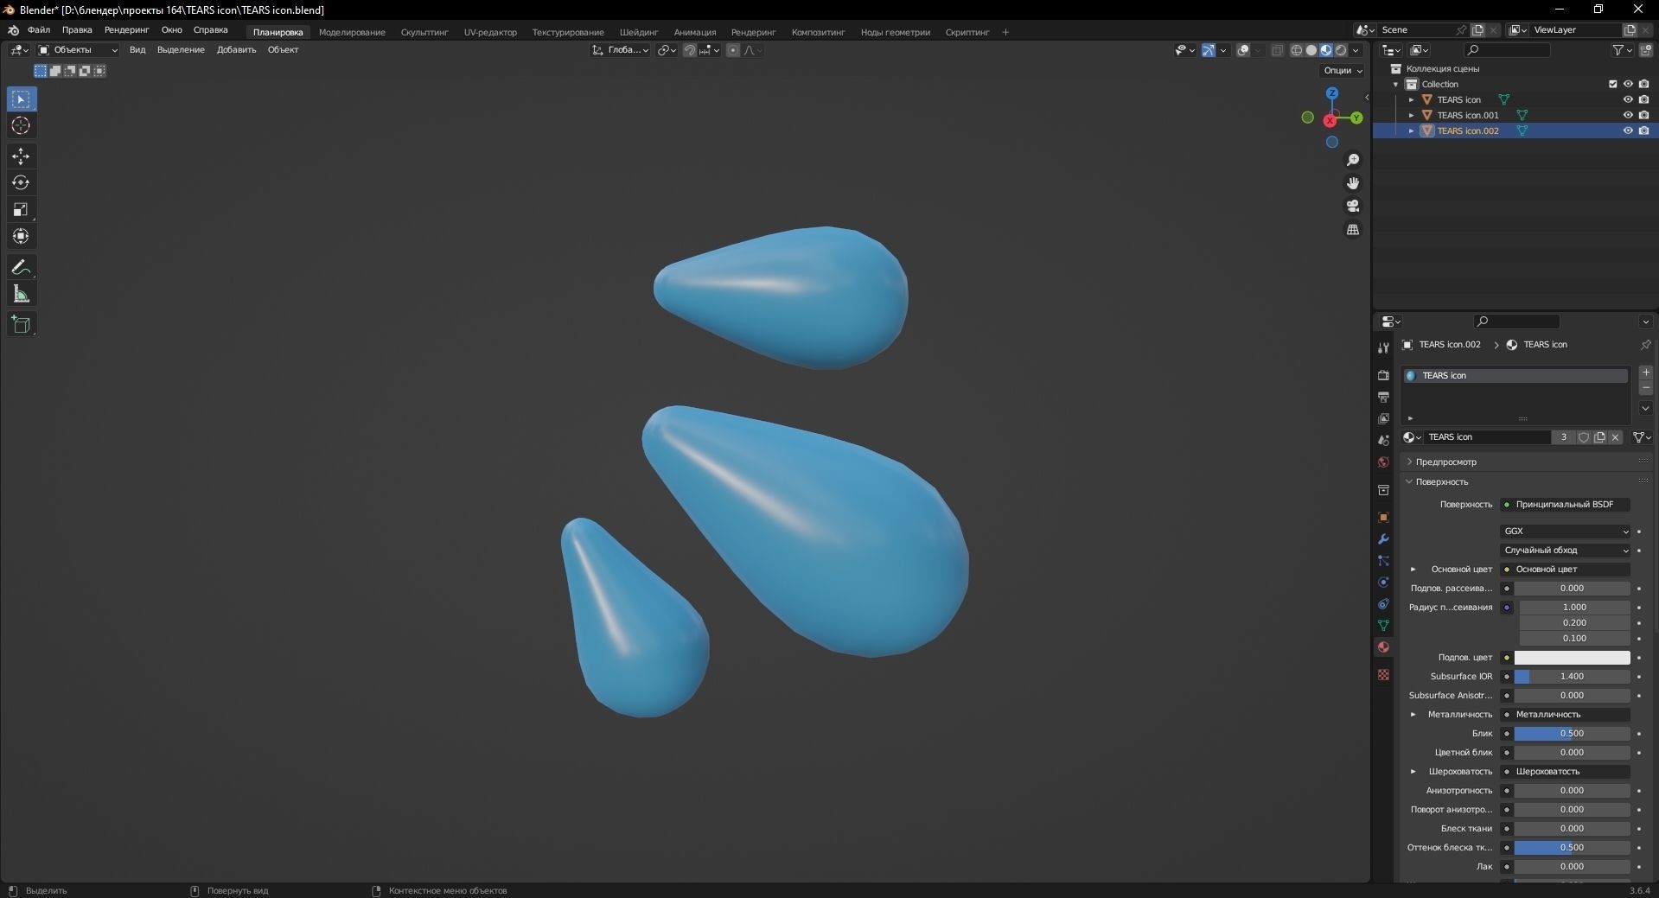Open the Object Data mesh tab
This screenshot has width=1659, height=898.
tap(1383, 625)
